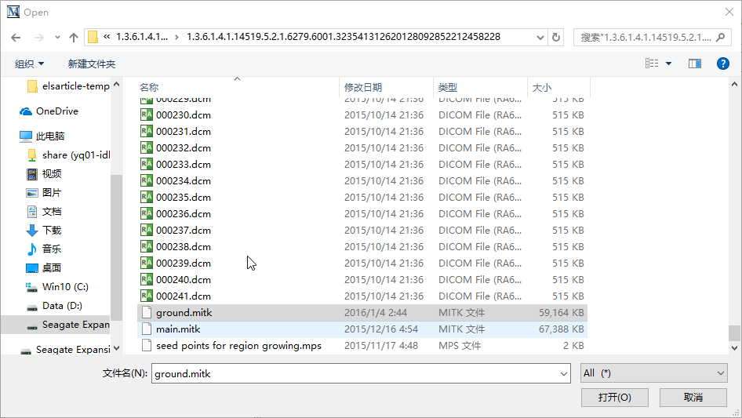742x418 pixels.
Task: Click the Refresh folder icon
Action: click(556, 37)
